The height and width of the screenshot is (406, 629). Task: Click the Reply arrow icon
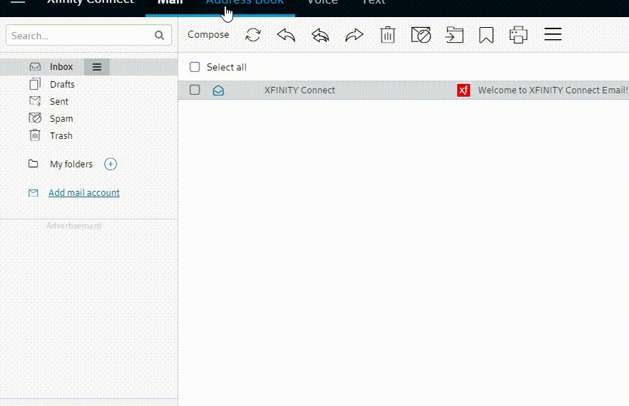286,35
